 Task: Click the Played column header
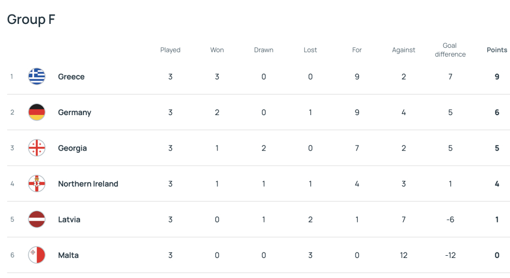point(170,50)
